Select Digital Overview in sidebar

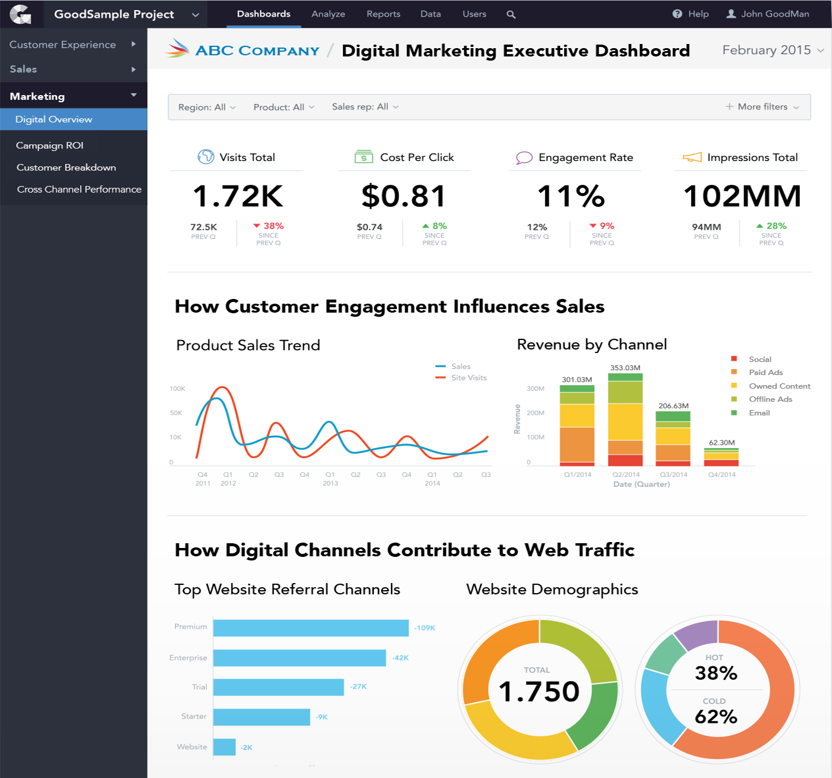coord(74,119)
